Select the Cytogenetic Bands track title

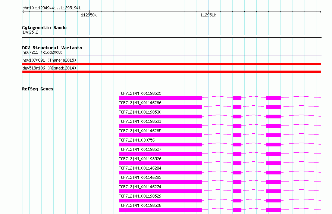[44, 28]
